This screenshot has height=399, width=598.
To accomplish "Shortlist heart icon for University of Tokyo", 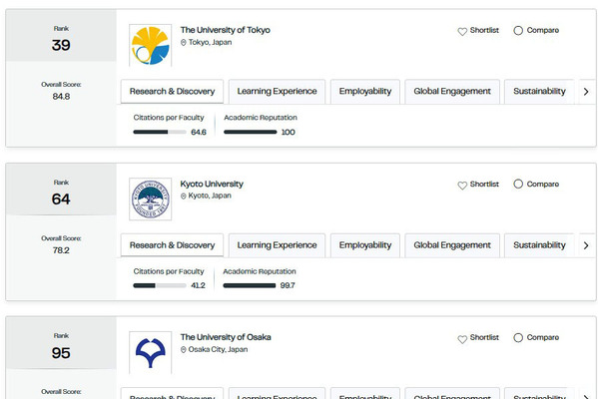I will [462, 31].
